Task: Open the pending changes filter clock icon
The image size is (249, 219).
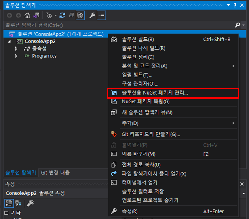Action: click(49, 15)
